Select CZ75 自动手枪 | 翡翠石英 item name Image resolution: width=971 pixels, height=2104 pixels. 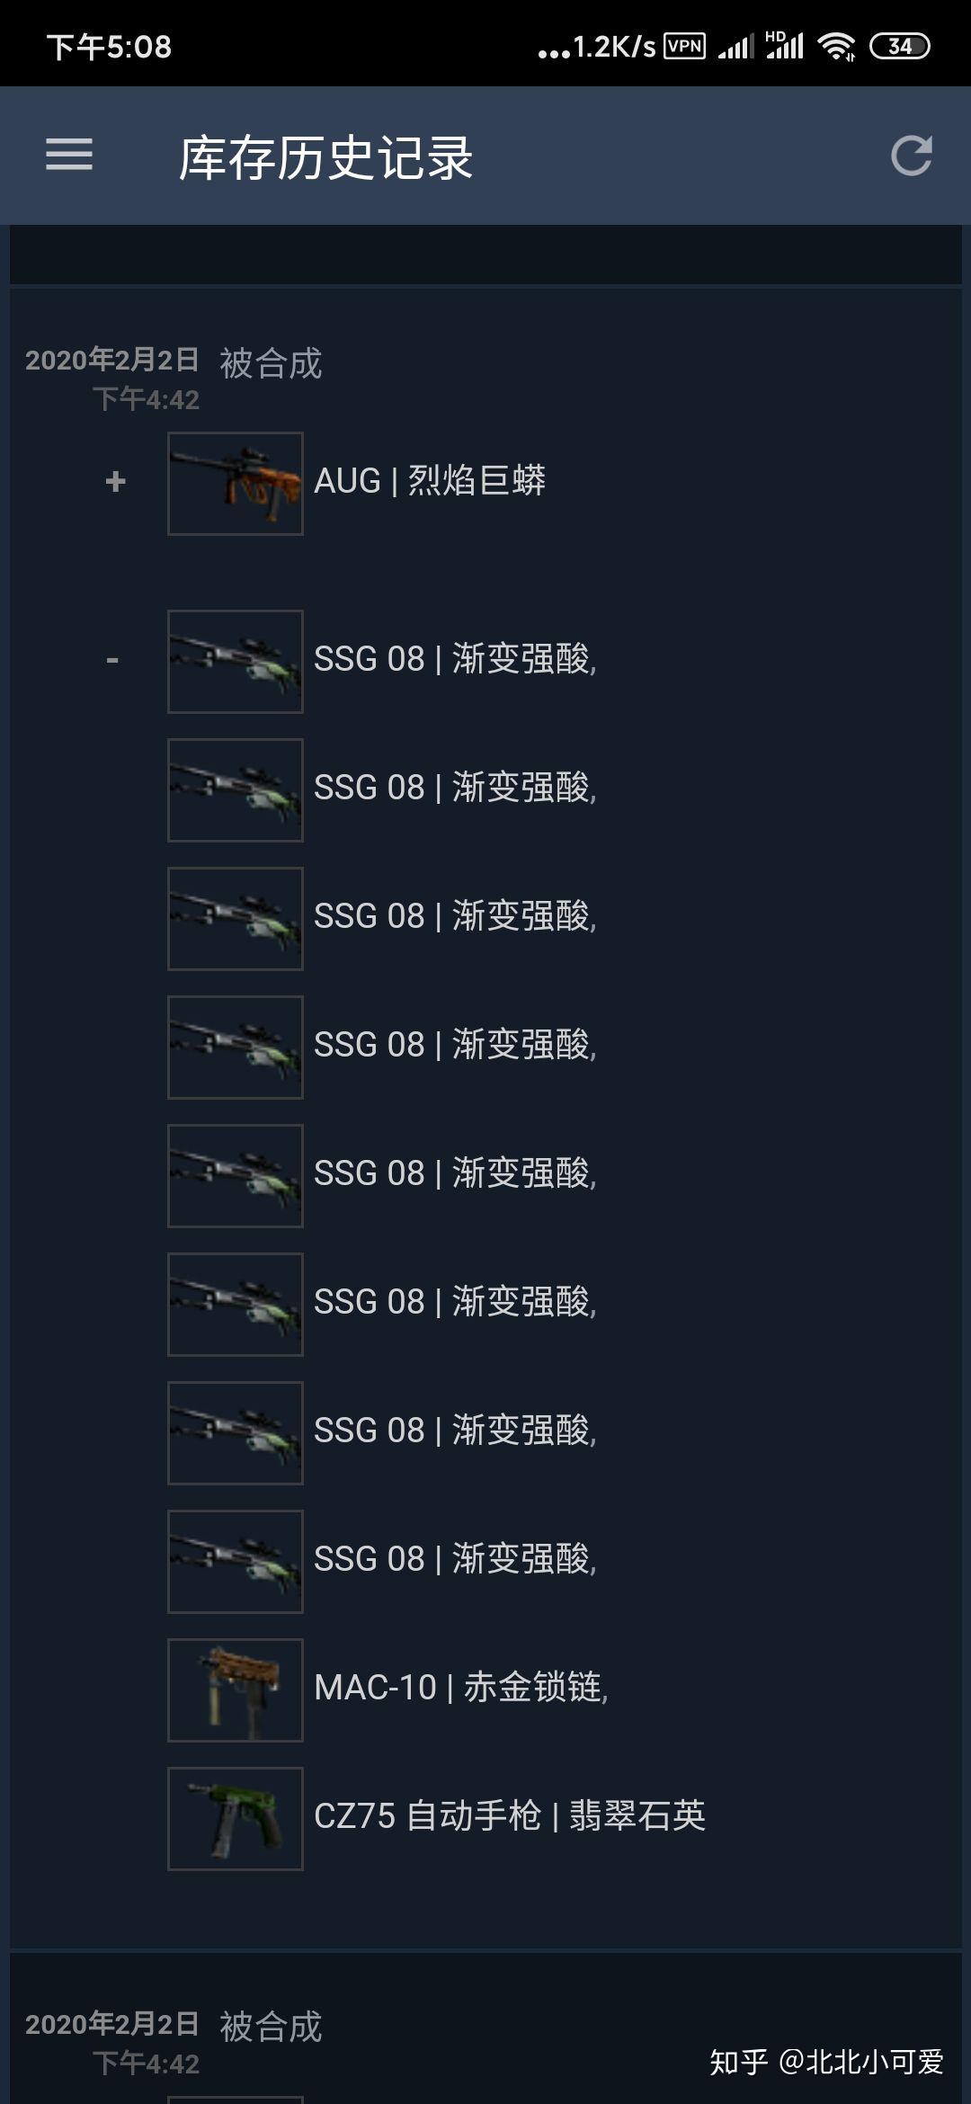click(510, 1816)
